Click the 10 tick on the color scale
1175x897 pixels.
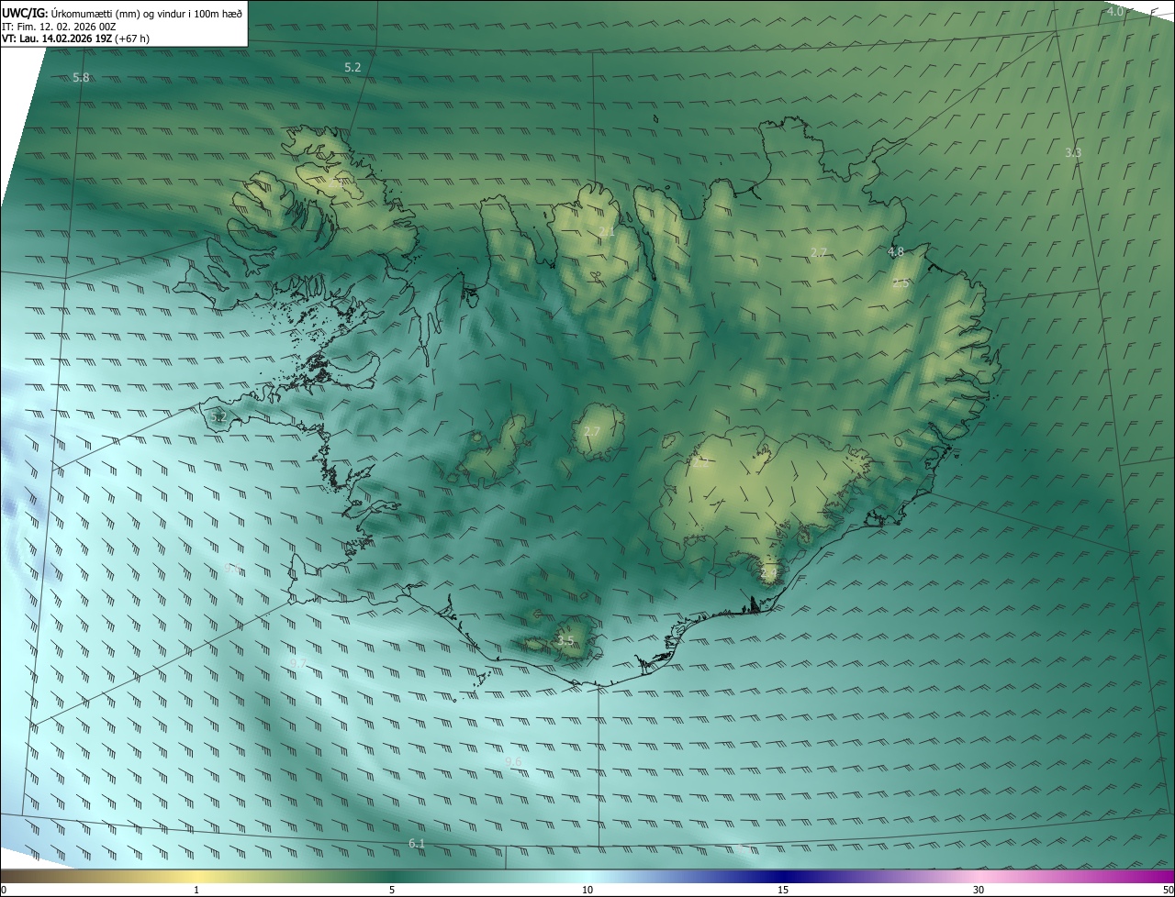(x=587, y=890)
